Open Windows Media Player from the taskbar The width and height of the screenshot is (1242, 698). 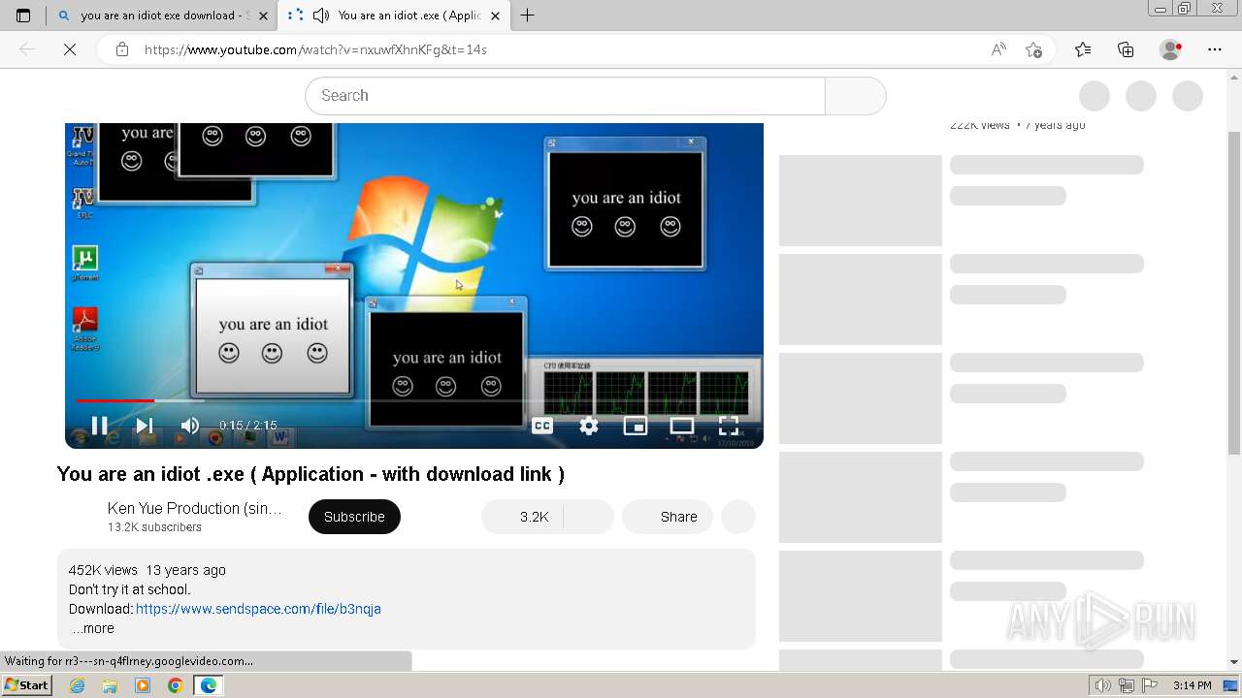pos(143,685)
